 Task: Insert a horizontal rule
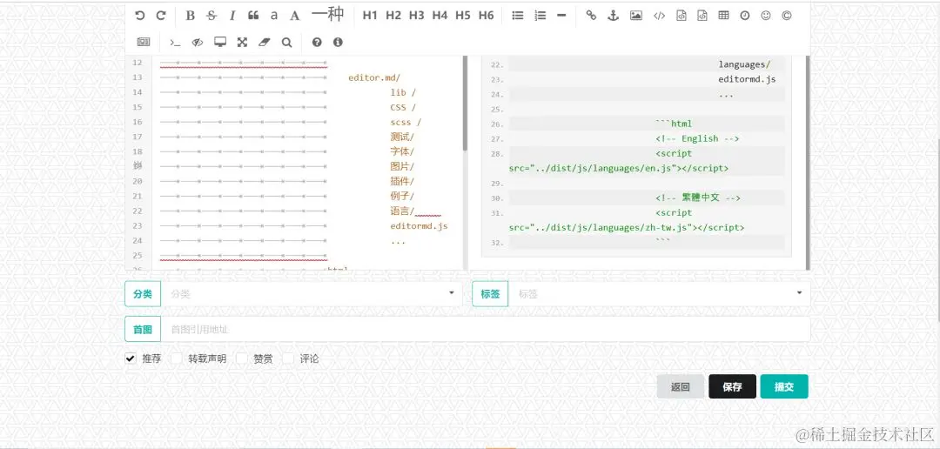click(x=561, y=16)
